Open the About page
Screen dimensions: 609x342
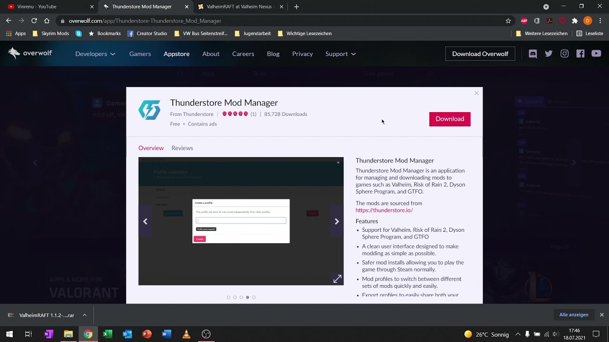click(211, 54)
